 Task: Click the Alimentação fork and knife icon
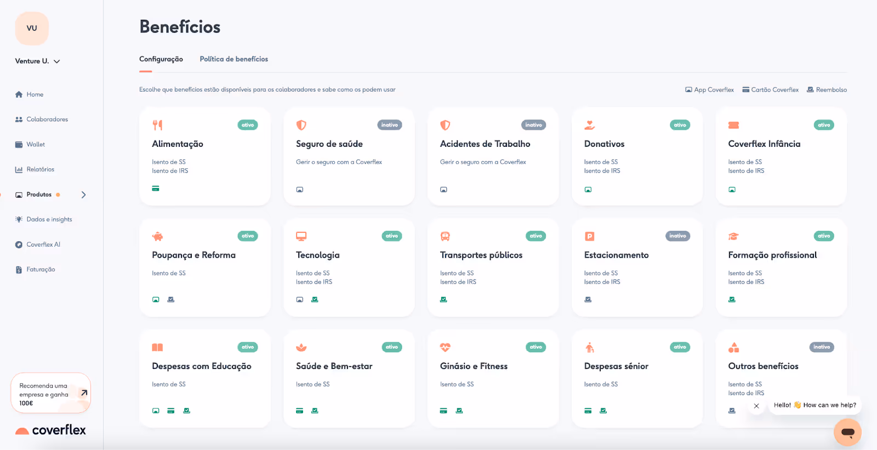[157, 125]
